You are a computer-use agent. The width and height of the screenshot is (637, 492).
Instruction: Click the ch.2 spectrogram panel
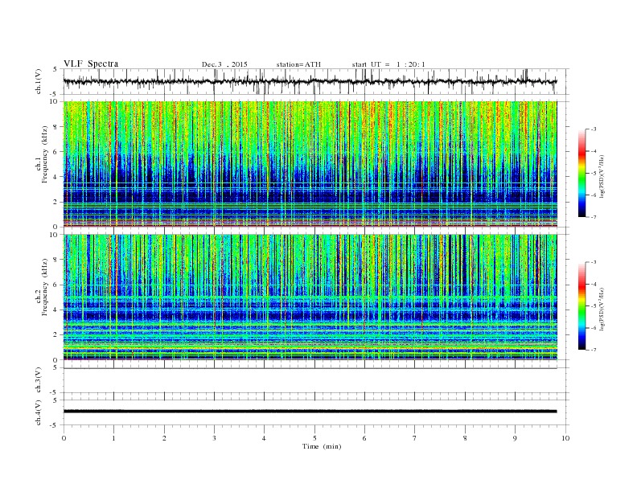310,297
